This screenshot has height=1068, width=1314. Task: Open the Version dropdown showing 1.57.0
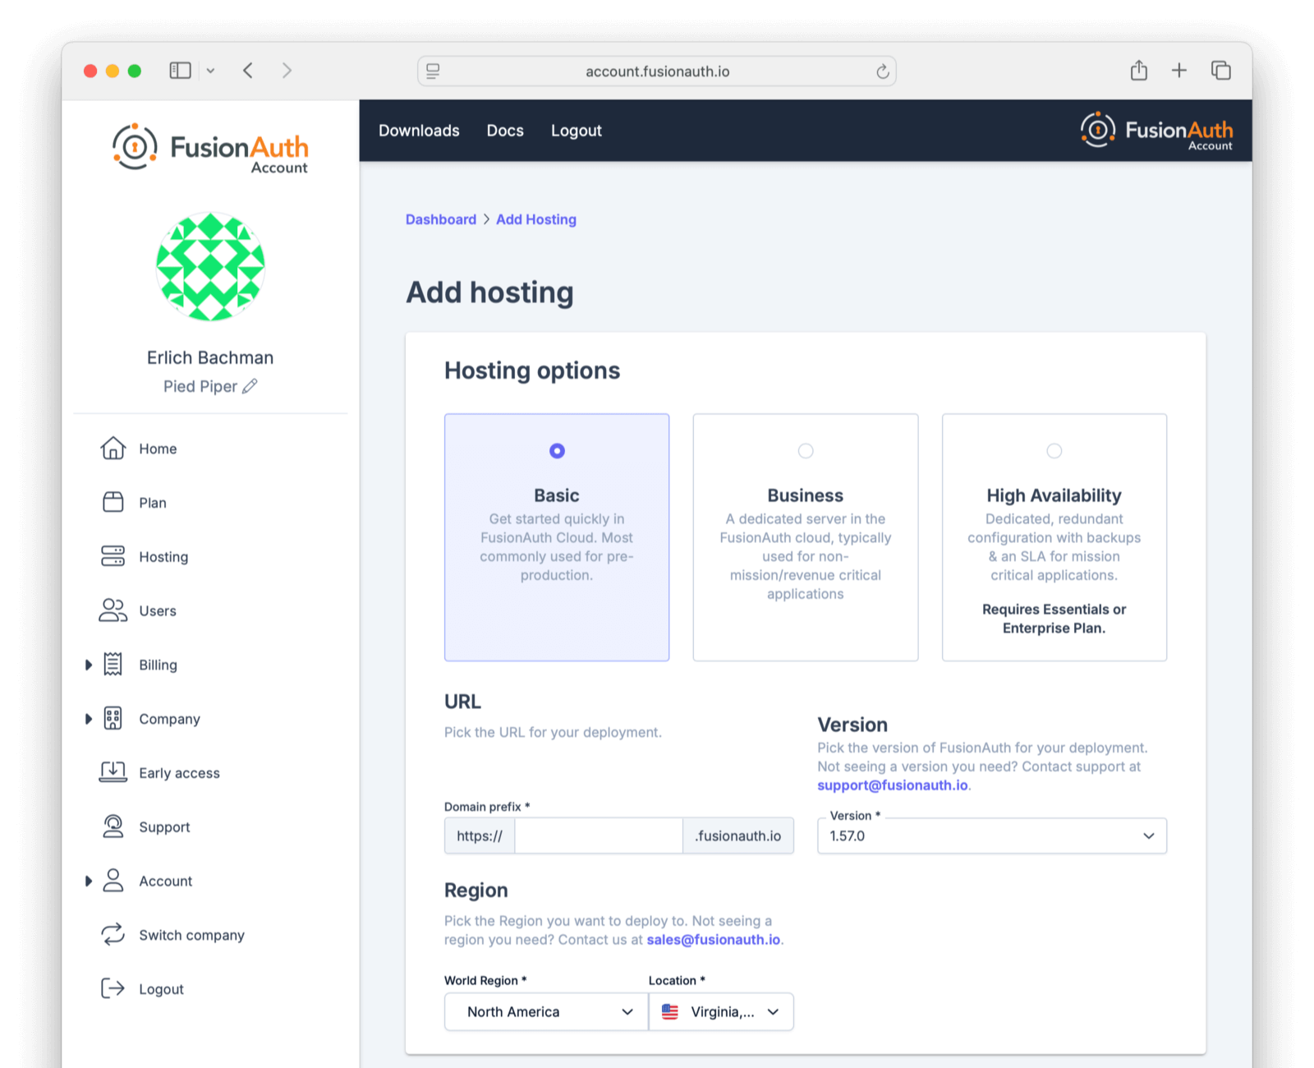(x=991, y=836)
